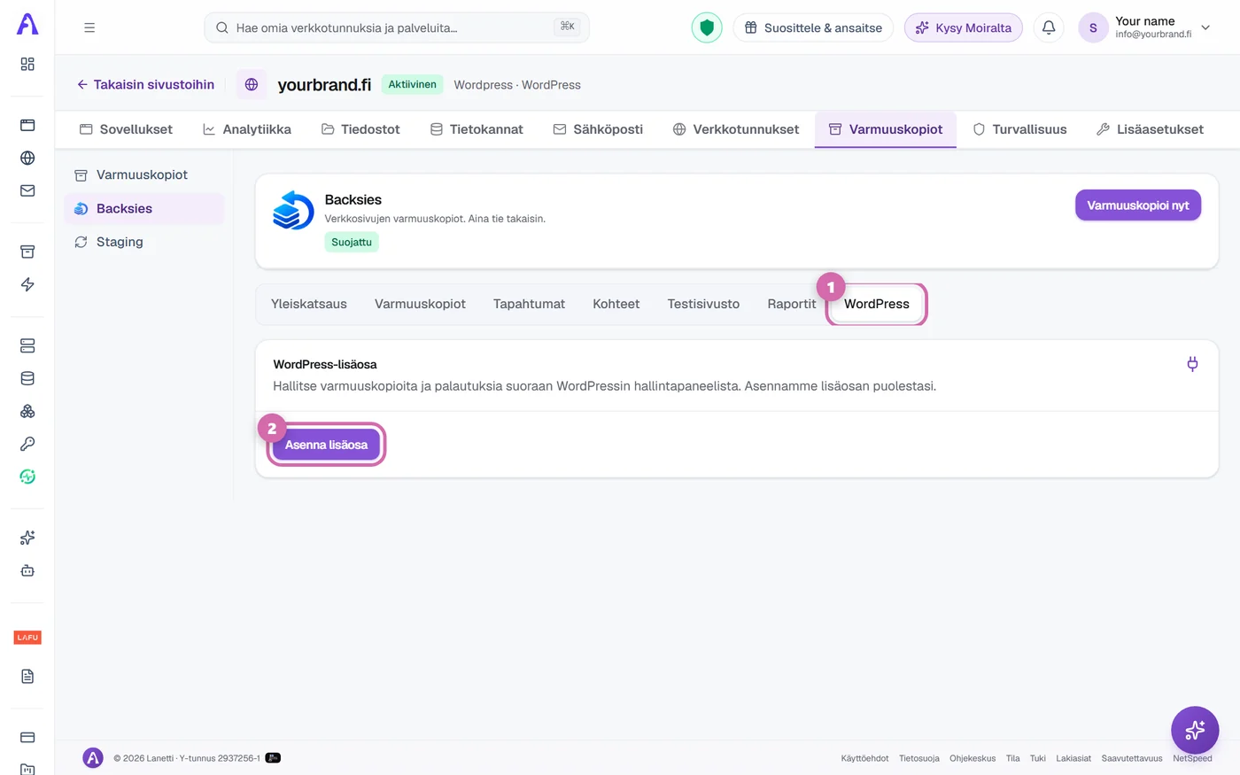
Task: Open the Analytiikka tab
Action: (246, 129)
